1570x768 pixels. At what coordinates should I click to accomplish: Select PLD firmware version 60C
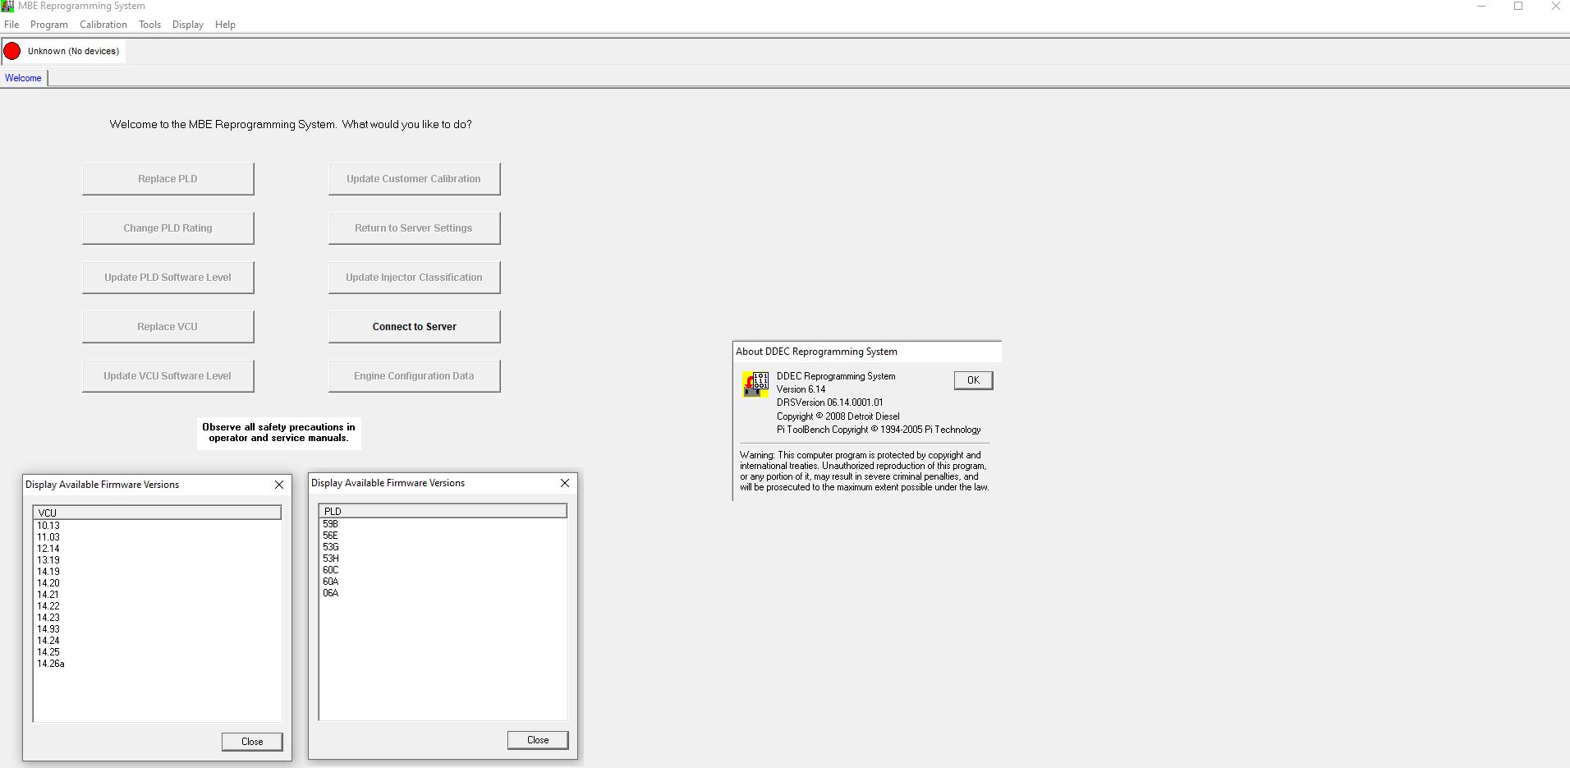pyautogui.click(x=331, y=570)
